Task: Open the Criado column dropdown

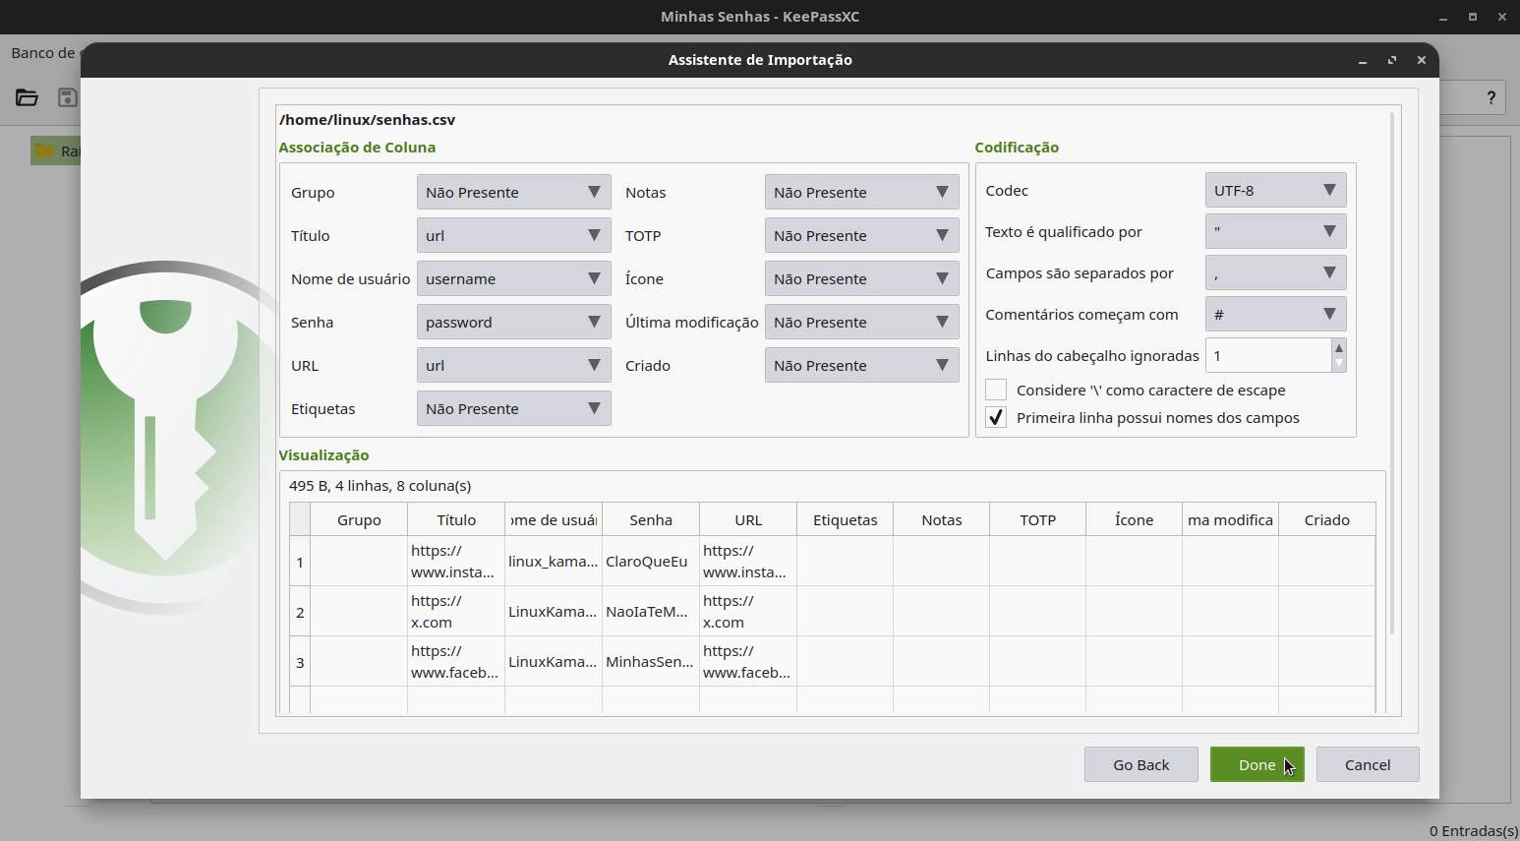Action: (861, 365)
